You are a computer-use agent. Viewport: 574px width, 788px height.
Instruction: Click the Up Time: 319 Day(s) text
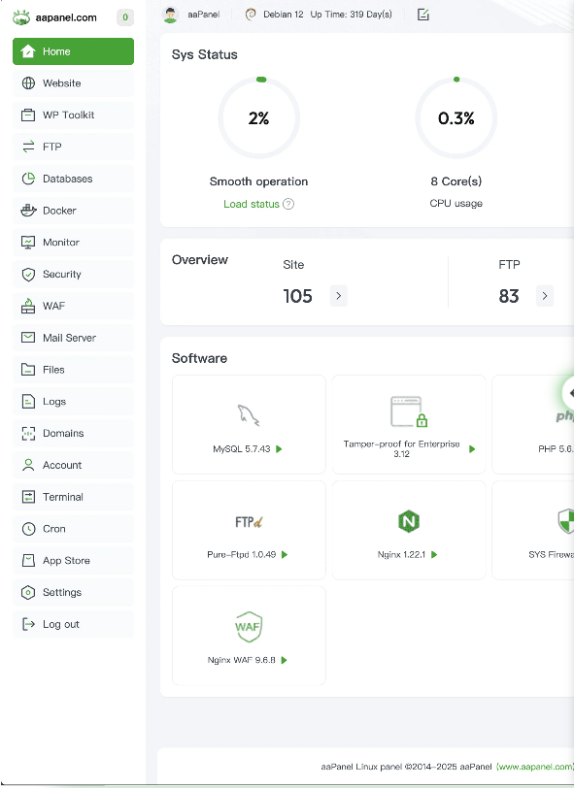(x=352, y=15)
